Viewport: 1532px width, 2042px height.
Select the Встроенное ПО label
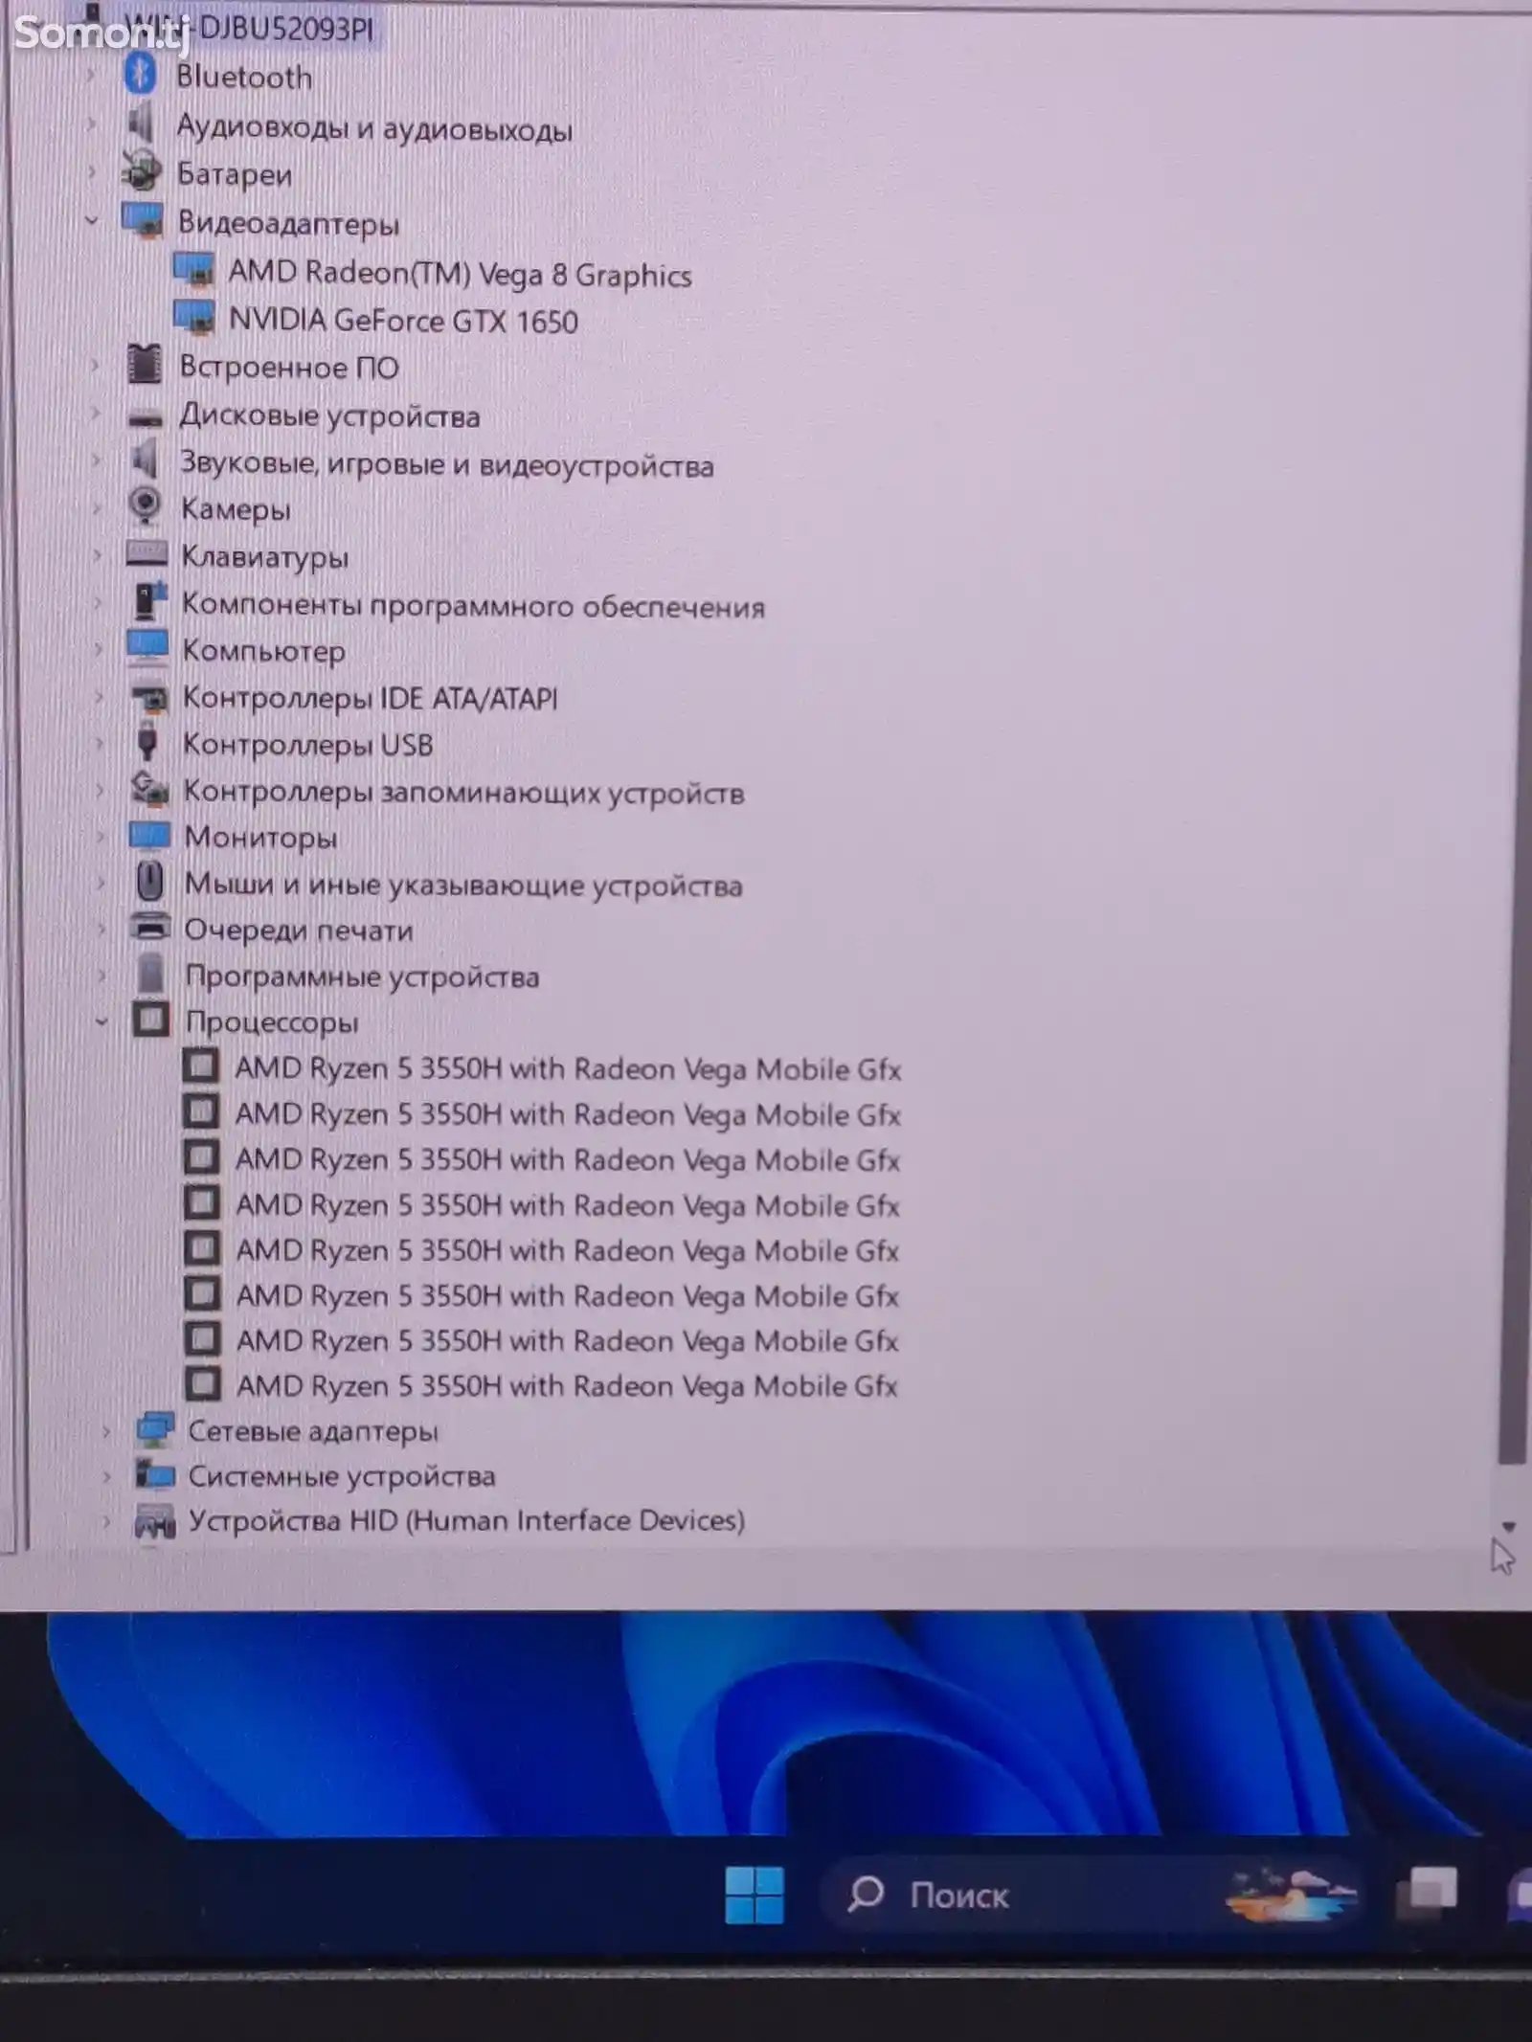(289, 367)
